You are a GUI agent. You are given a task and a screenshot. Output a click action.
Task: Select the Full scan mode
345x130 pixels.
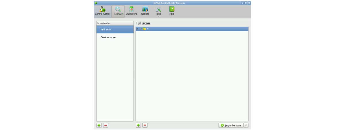(115, 29)
